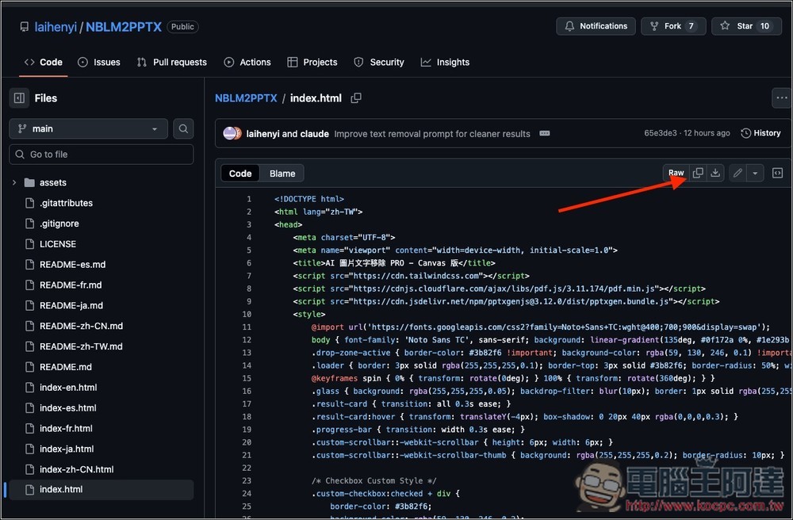Click the search files magnifier icon
Image resolution: width=793 pixels, height=520 pixels.
pyautogui.click(x=183, y=129)
